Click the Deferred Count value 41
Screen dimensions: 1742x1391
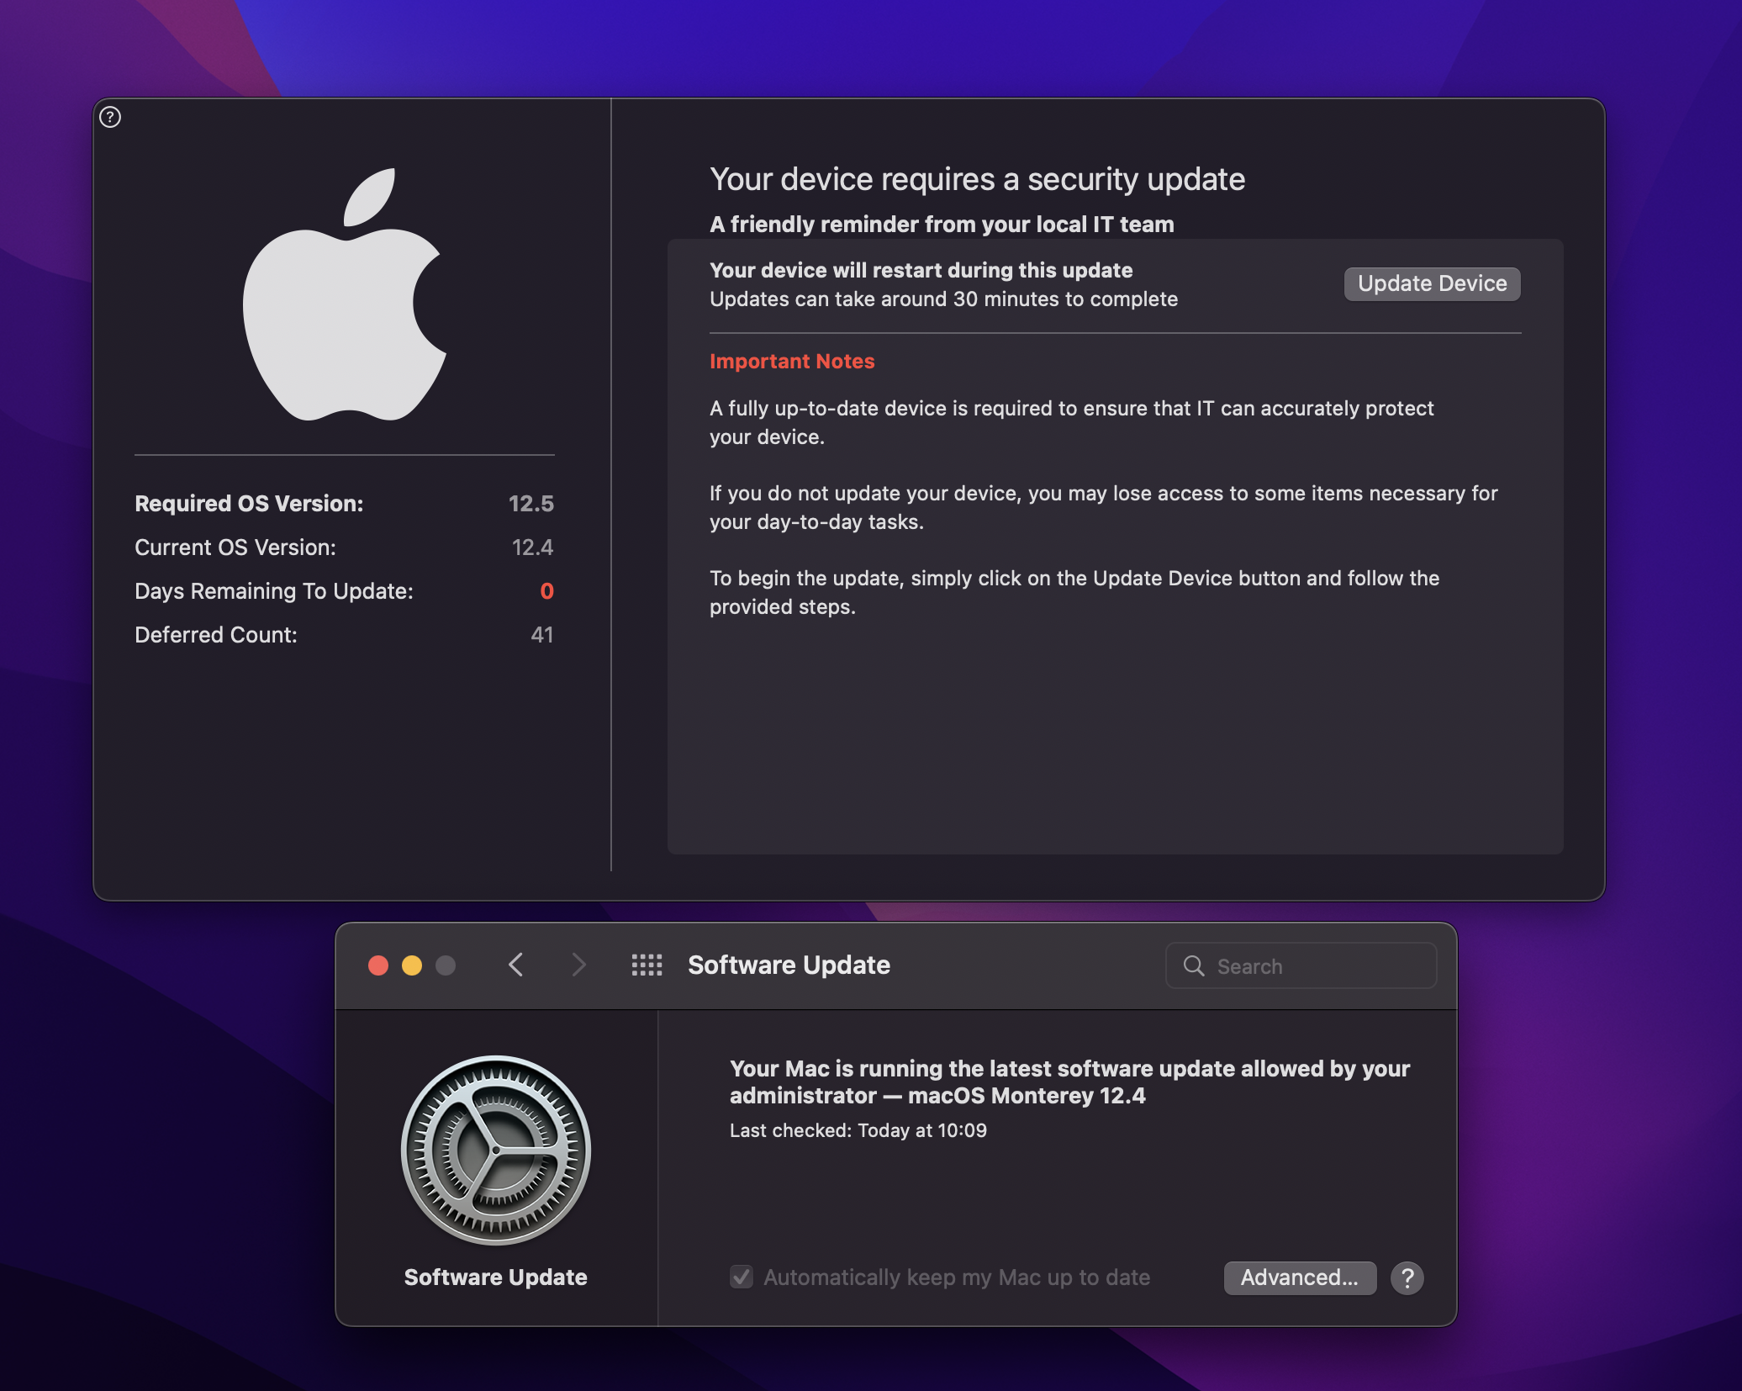click(x=541, y=635)
